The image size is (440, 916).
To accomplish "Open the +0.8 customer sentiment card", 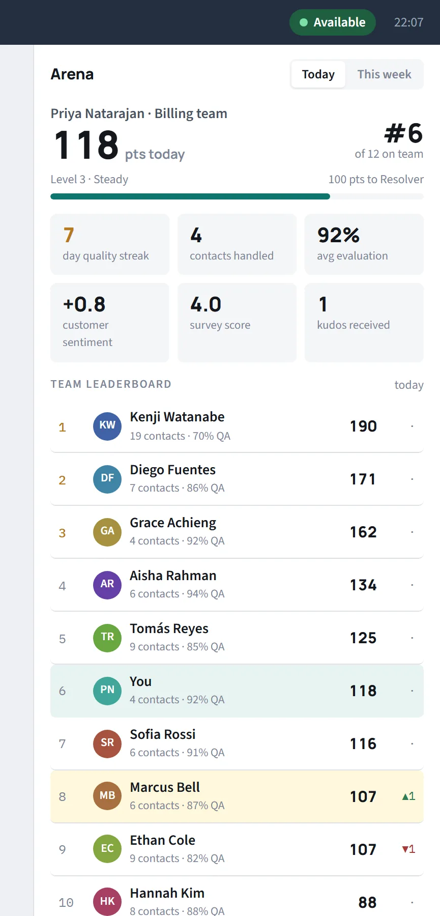I will click(110, 323).
